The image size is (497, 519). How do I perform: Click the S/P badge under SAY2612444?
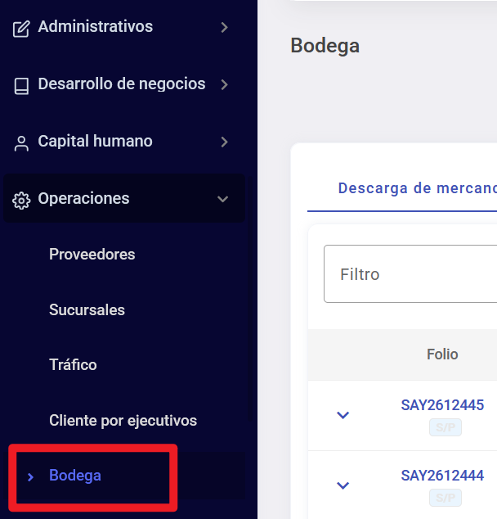click(446, 498)
